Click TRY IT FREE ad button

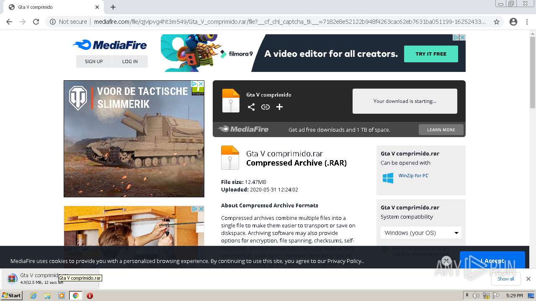[x=431, y=54]
